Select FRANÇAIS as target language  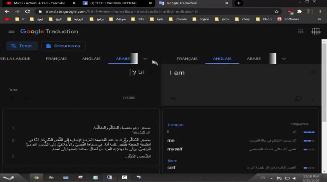pos(187,58)
